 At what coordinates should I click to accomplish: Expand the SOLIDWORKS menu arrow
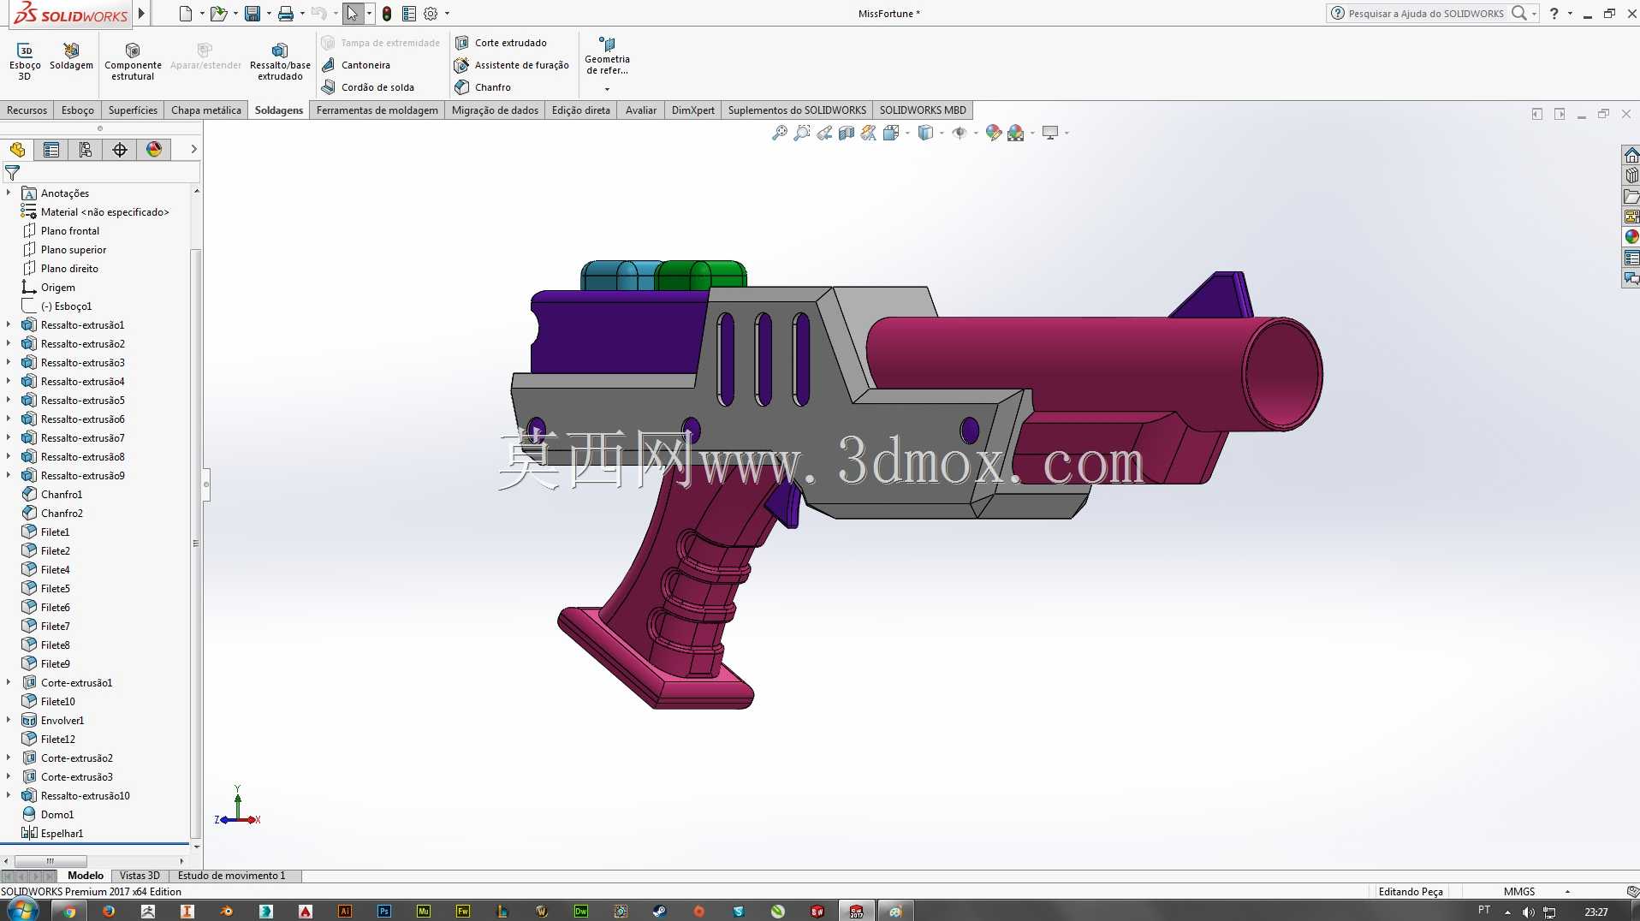[x=142, y=14]
